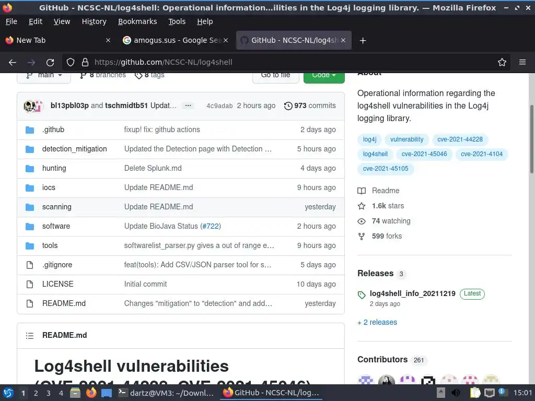Switch to workspace 2 in taskbar

36,393
